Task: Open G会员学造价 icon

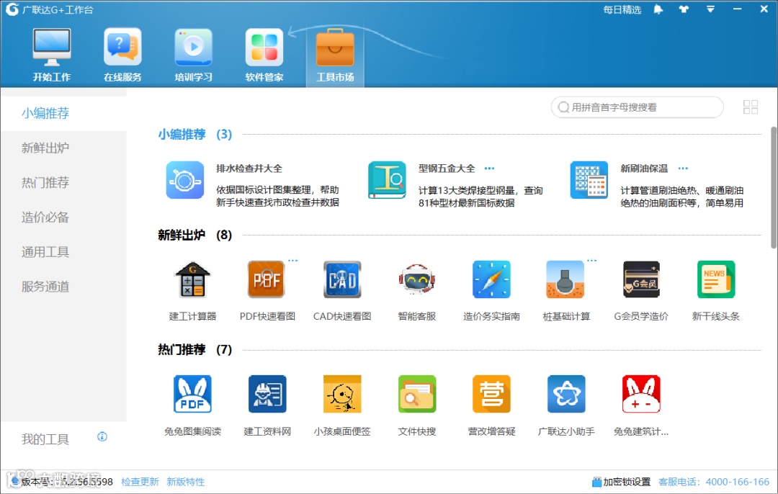Action: coord(641,279)
